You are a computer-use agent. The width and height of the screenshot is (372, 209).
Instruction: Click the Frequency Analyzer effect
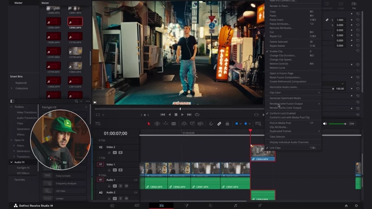coord(65,183)
